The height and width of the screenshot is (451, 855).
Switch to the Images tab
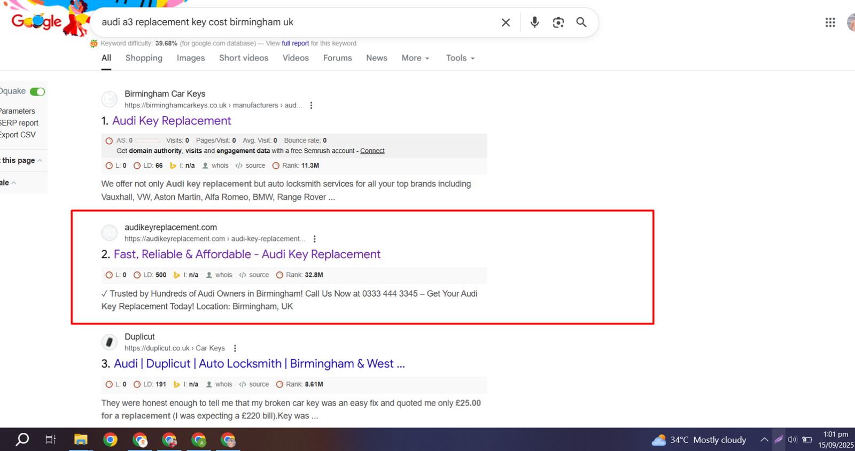191,58
